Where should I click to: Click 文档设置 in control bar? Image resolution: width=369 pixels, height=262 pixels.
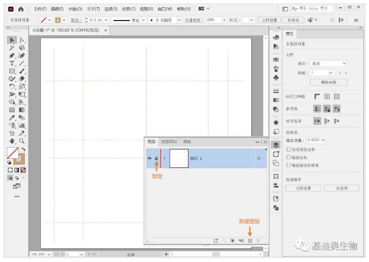269,20
